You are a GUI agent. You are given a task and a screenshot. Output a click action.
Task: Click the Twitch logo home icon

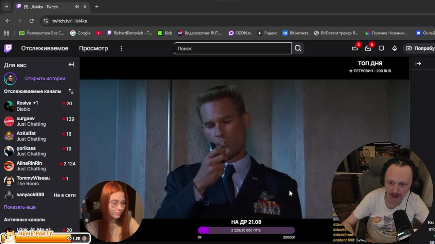point(8,48)
